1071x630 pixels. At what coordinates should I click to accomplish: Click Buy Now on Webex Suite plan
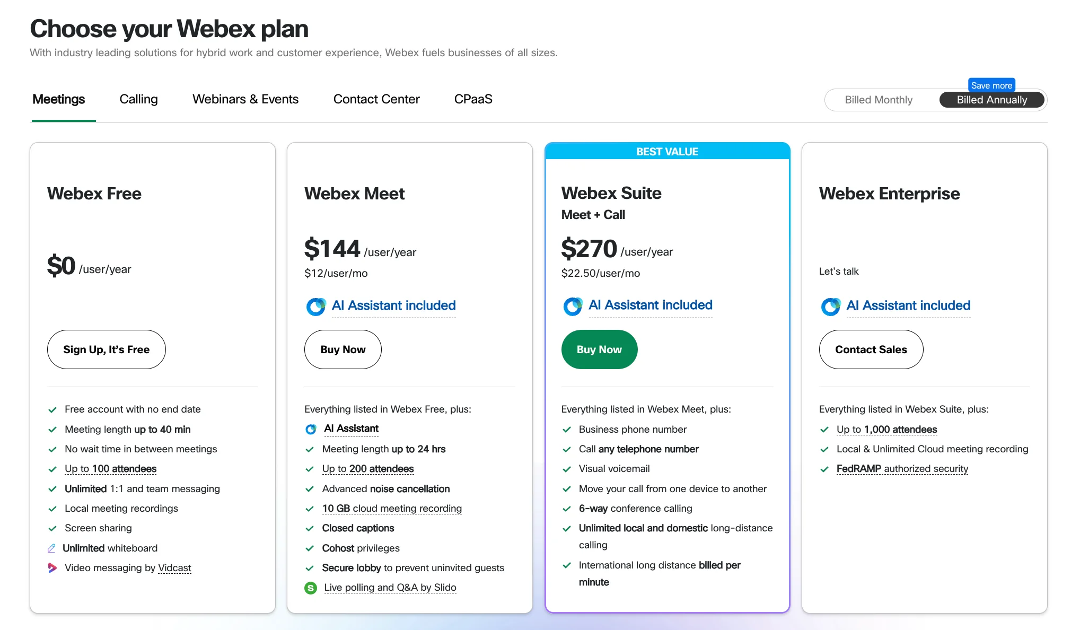click(x=599, y=349)
